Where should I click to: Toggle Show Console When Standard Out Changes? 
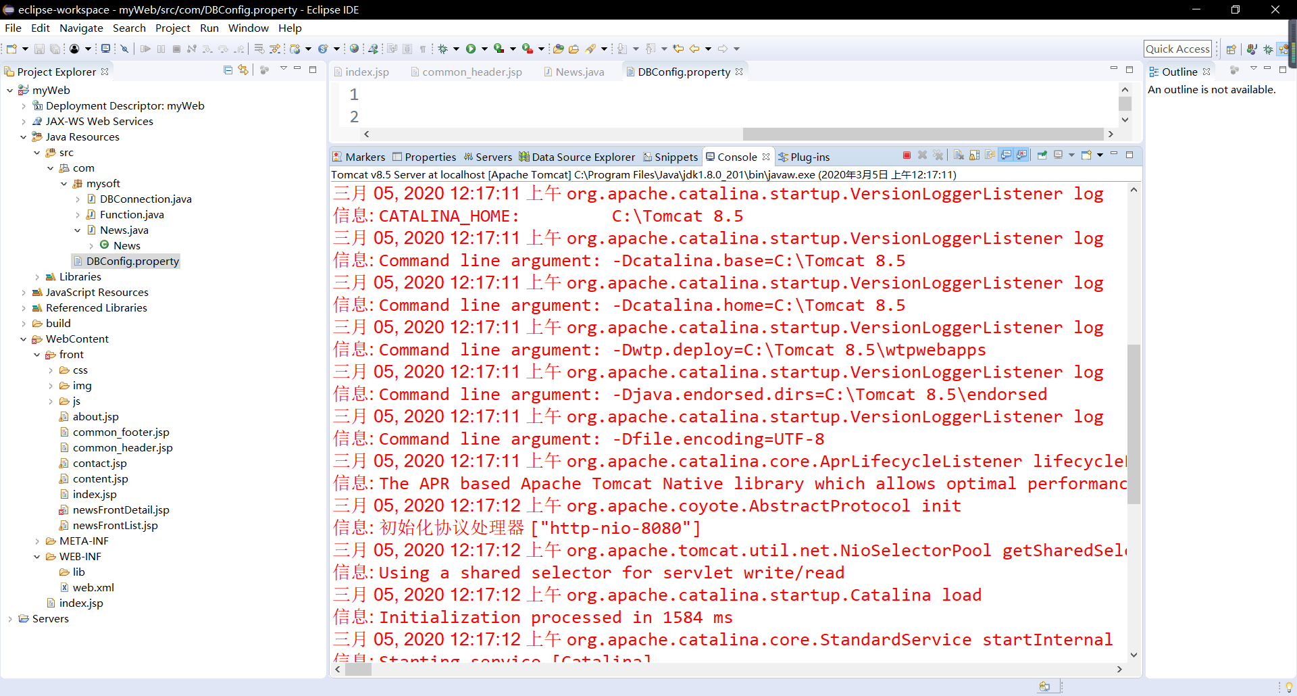click(x=1006, y=155)
